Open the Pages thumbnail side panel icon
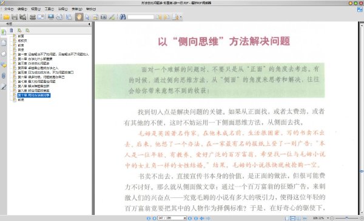The height and width of the screenshot is (221, 364). tap(4, 43)
